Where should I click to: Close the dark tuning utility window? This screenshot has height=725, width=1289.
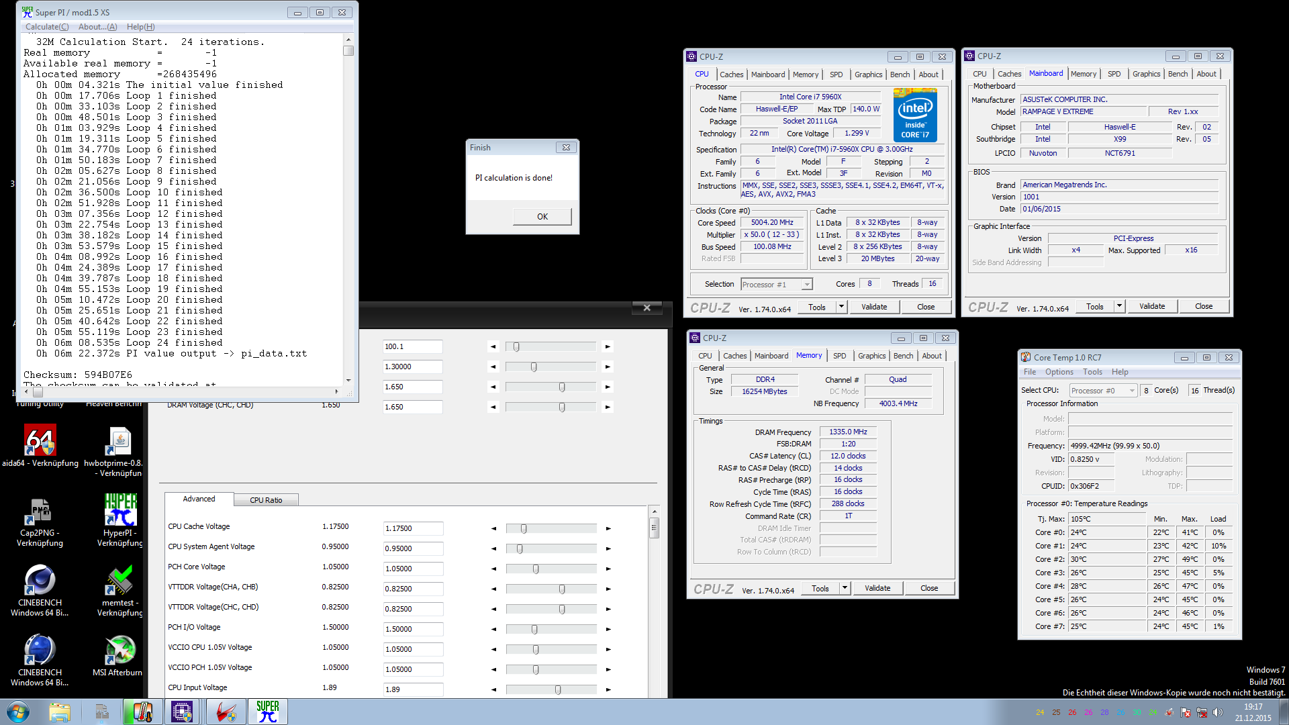tap(647, 307)
